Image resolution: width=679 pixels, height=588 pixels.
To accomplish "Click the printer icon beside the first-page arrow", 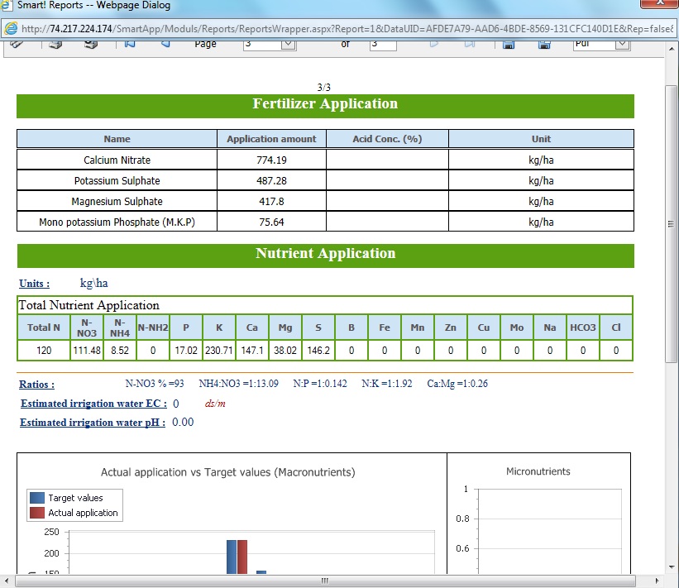I will click(91, 44).
